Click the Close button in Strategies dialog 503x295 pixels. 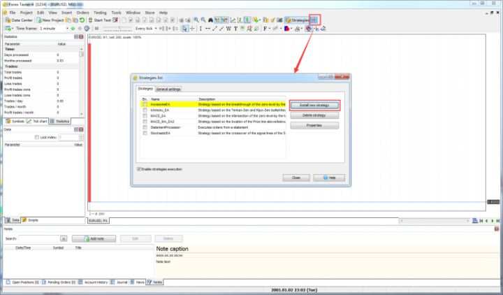click(x=296, y=178)
